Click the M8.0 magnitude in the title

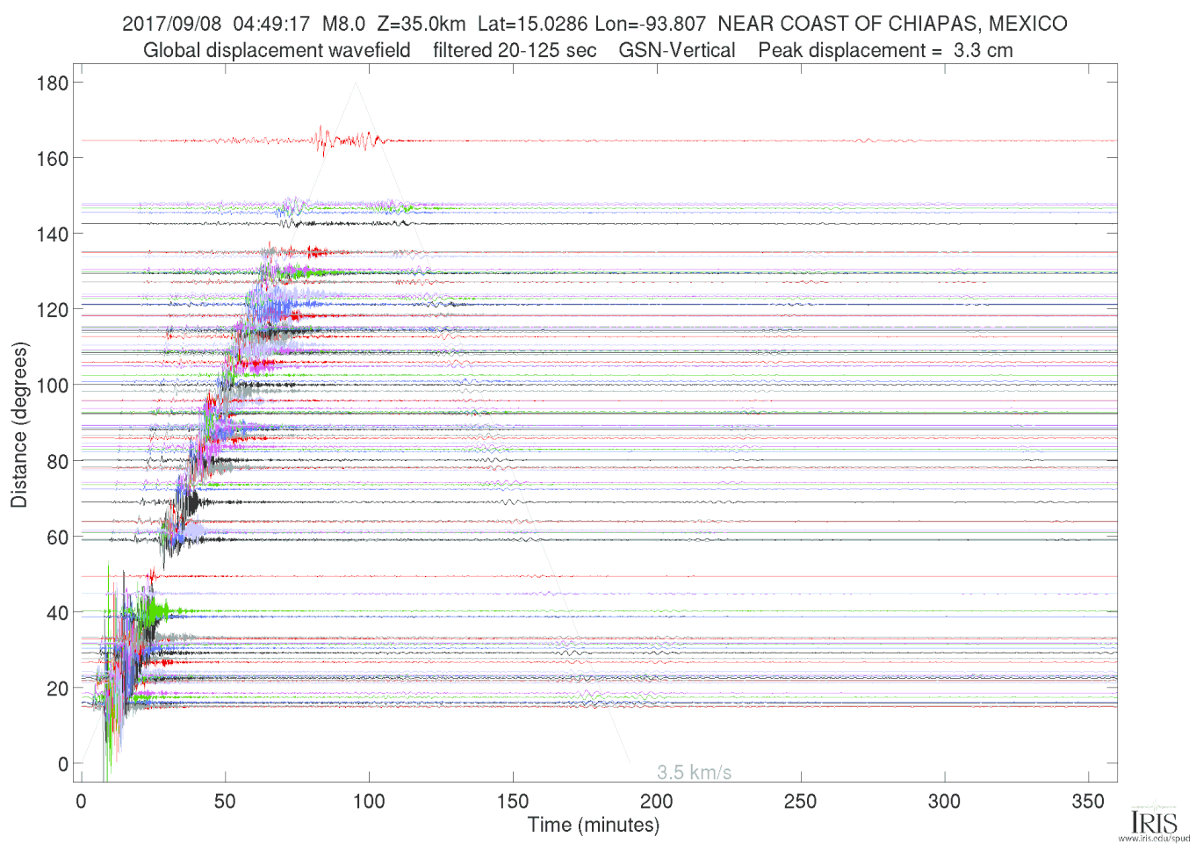343,24
